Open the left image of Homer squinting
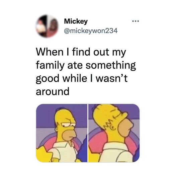This screenshot has height=176, width=176. pos(62,133)
